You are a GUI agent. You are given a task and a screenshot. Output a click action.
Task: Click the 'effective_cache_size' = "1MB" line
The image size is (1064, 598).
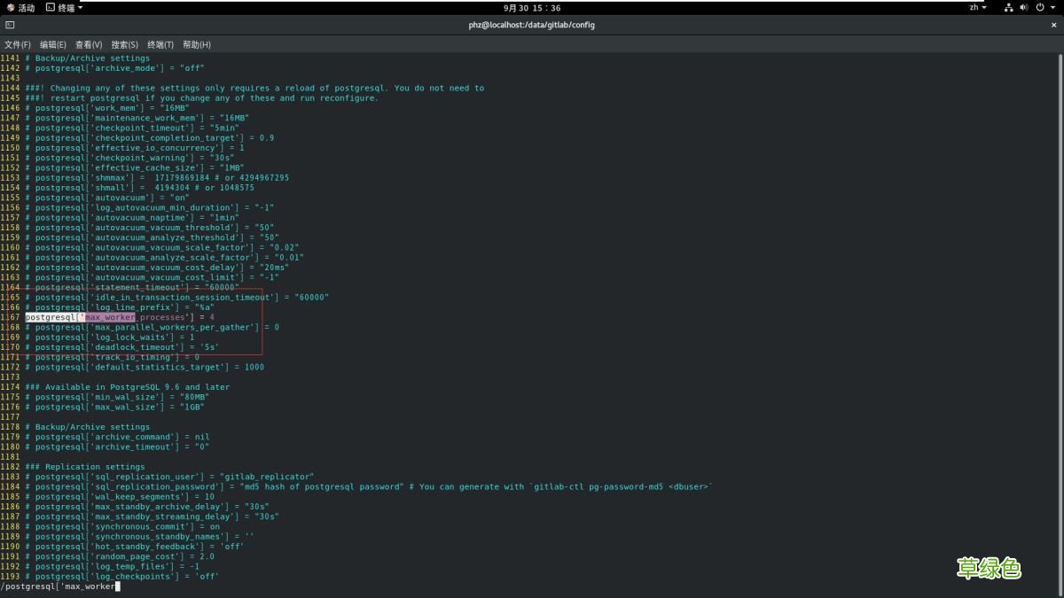pos(135,167)
